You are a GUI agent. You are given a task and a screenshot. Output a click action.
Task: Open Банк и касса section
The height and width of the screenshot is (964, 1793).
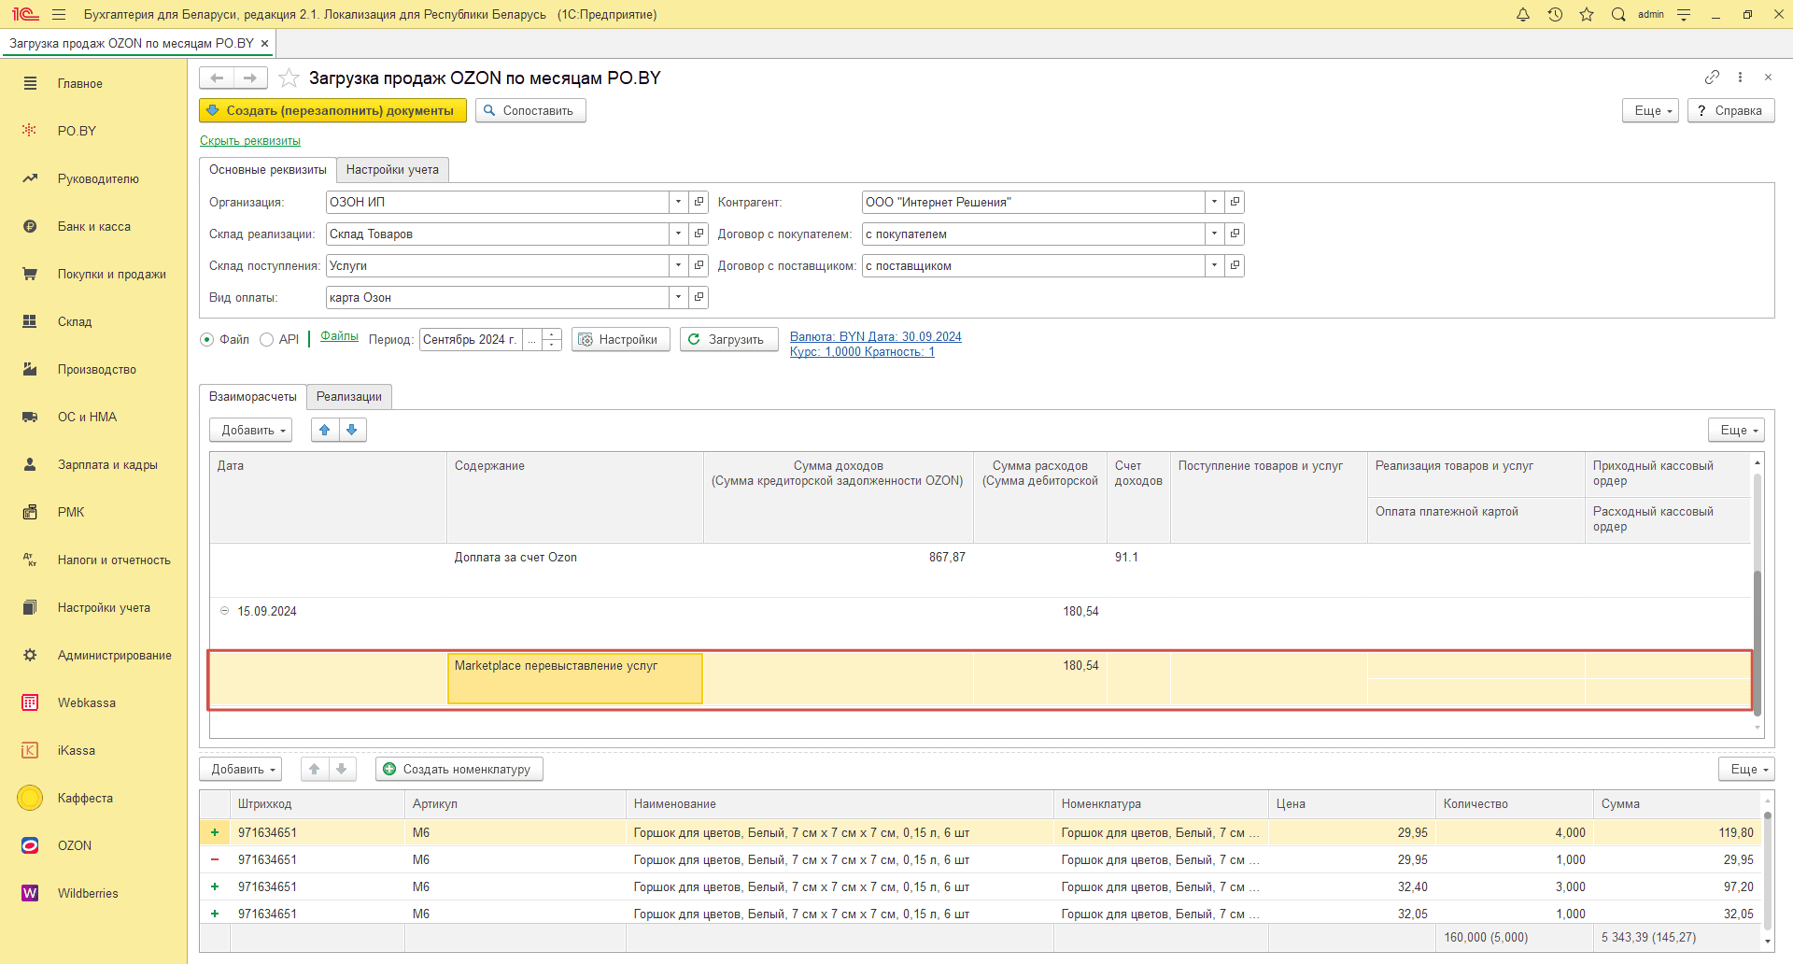93,226
